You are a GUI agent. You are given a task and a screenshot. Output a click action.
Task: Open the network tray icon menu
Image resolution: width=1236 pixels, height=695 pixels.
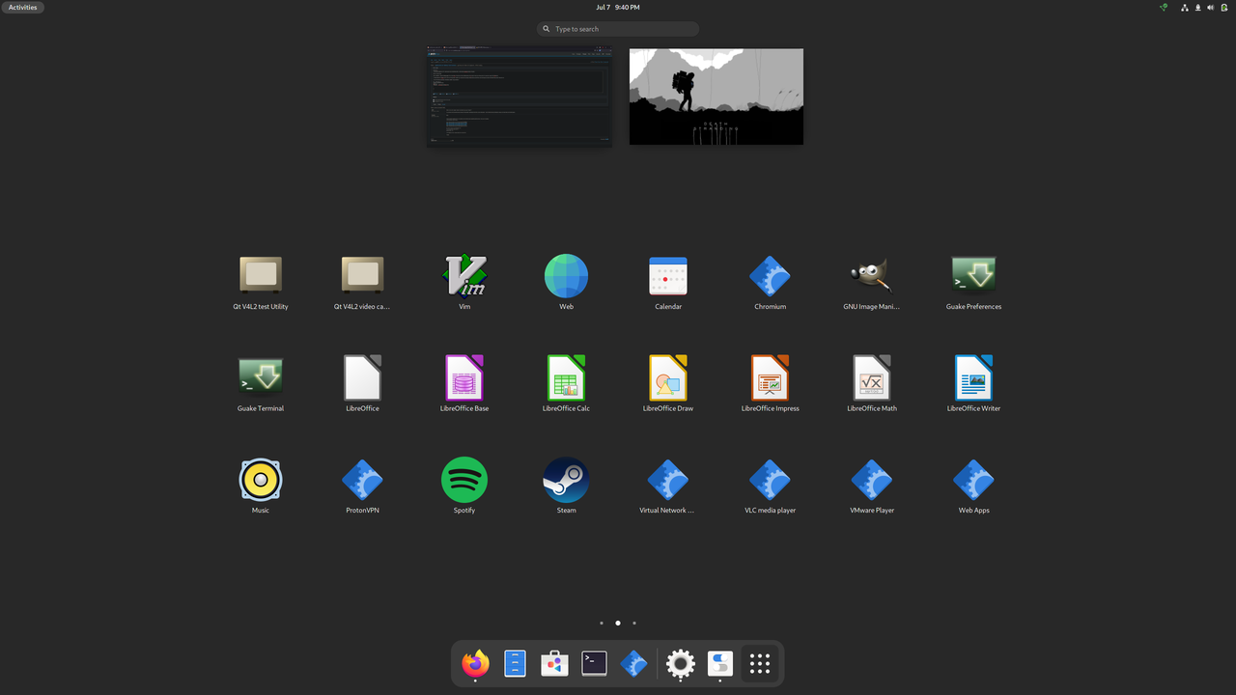[1185, 7]
